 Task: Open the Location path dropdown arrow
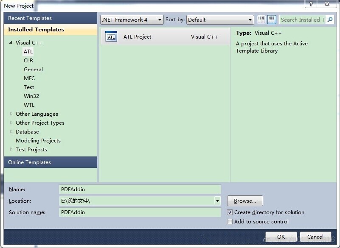point(217,201)
